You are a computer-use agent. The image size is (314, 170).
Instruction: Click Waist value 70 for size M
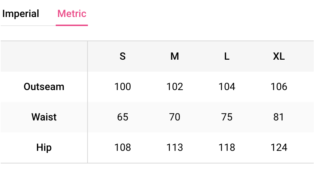pos(175,117)
